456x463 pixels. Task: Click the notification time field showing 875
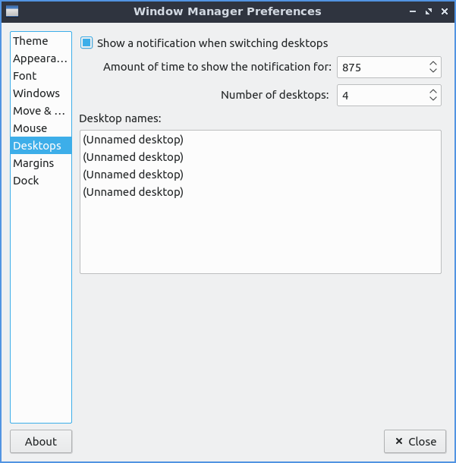[379, 68]
